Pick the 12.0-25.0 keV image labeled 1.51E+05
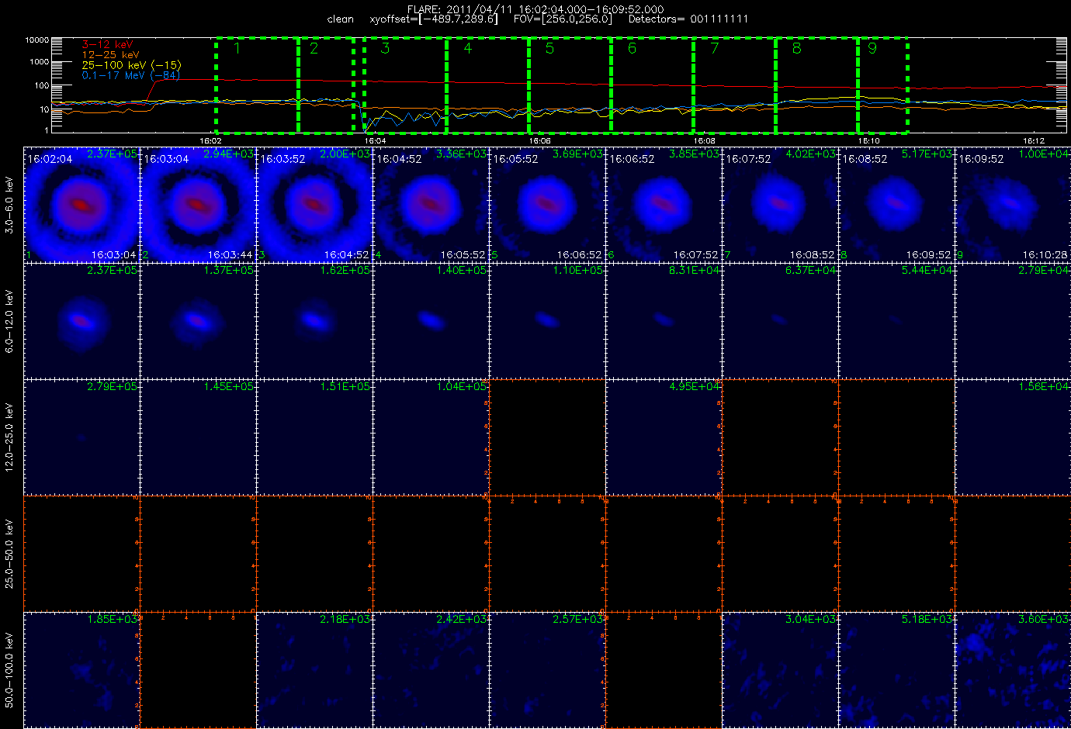Viewport: 1071px width, 729px height. click(x=314, y=437)
